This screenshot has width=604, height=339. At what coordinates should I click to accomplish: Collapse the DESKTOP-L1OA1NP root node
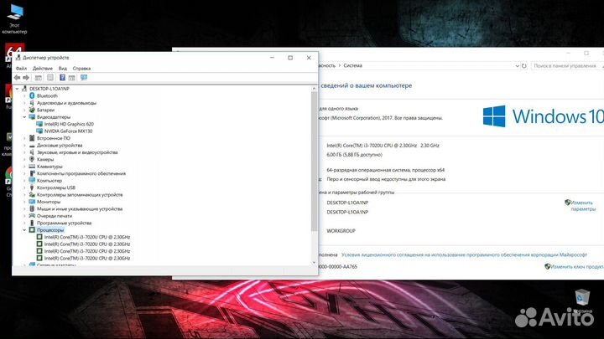pos(17,89)
